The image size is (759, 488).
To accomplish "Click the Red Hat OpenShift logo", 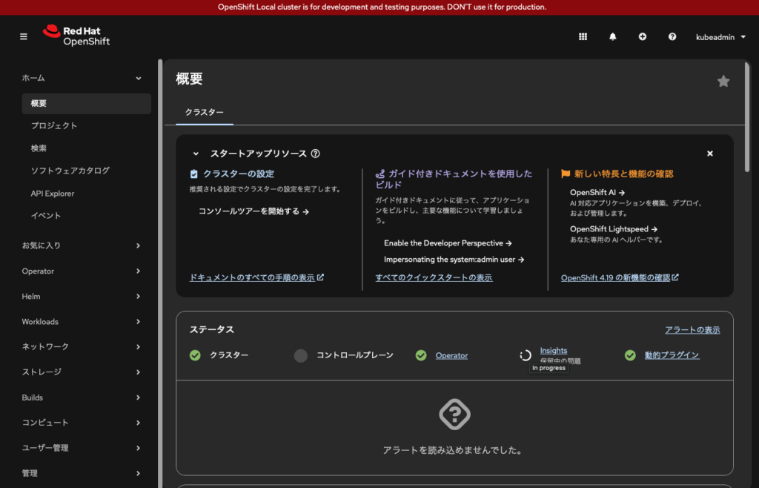I will [x=76, y=36].
